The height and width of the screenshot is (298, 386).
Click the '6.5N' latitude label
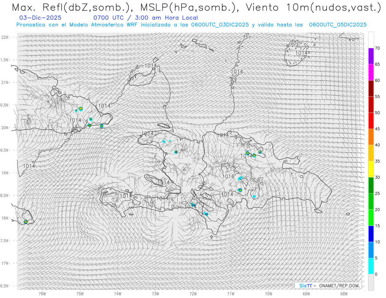tap(5, 286)
